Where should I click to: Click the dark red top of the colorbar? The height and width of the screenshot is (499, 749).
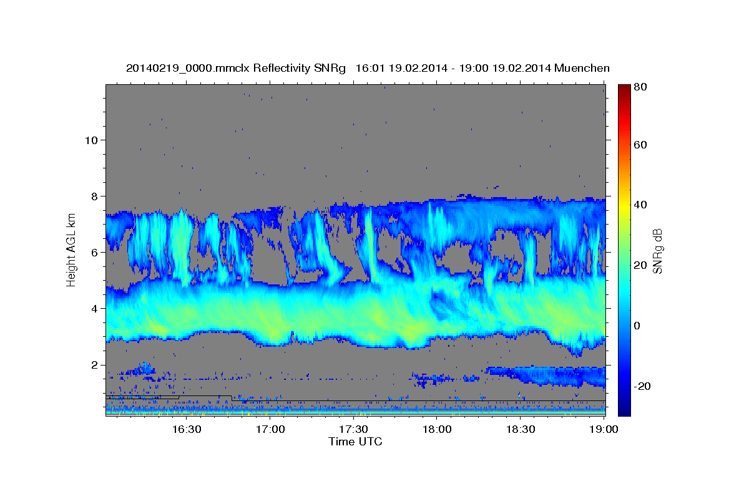pos(624,89)
